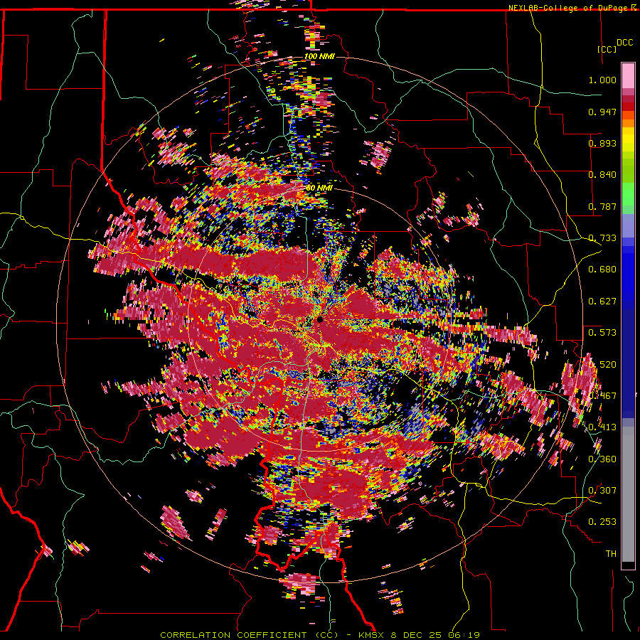The image size is (640, 640).
Task: Select the 0.253 legend value
Action: tap(602, 522)
